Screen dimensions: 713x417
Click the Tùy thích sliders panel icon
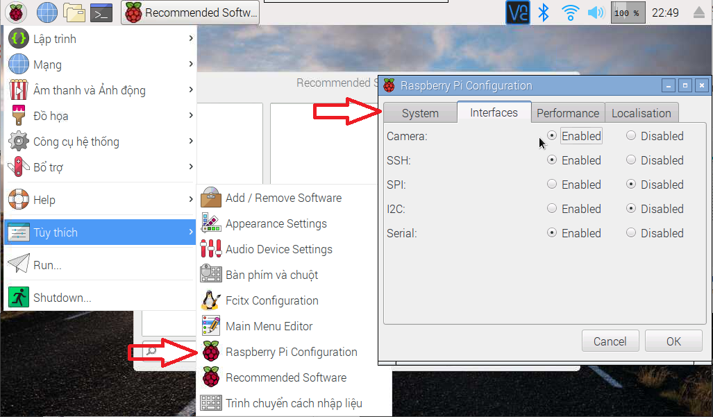coord(19,232)
